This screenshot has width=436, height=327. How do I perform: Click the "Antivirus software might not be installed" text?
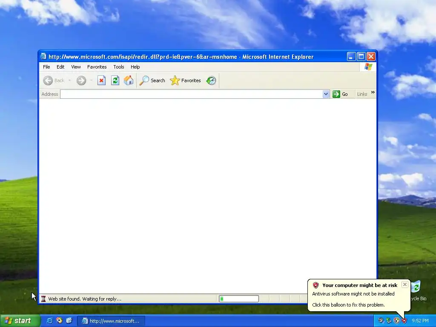[353, 294]
